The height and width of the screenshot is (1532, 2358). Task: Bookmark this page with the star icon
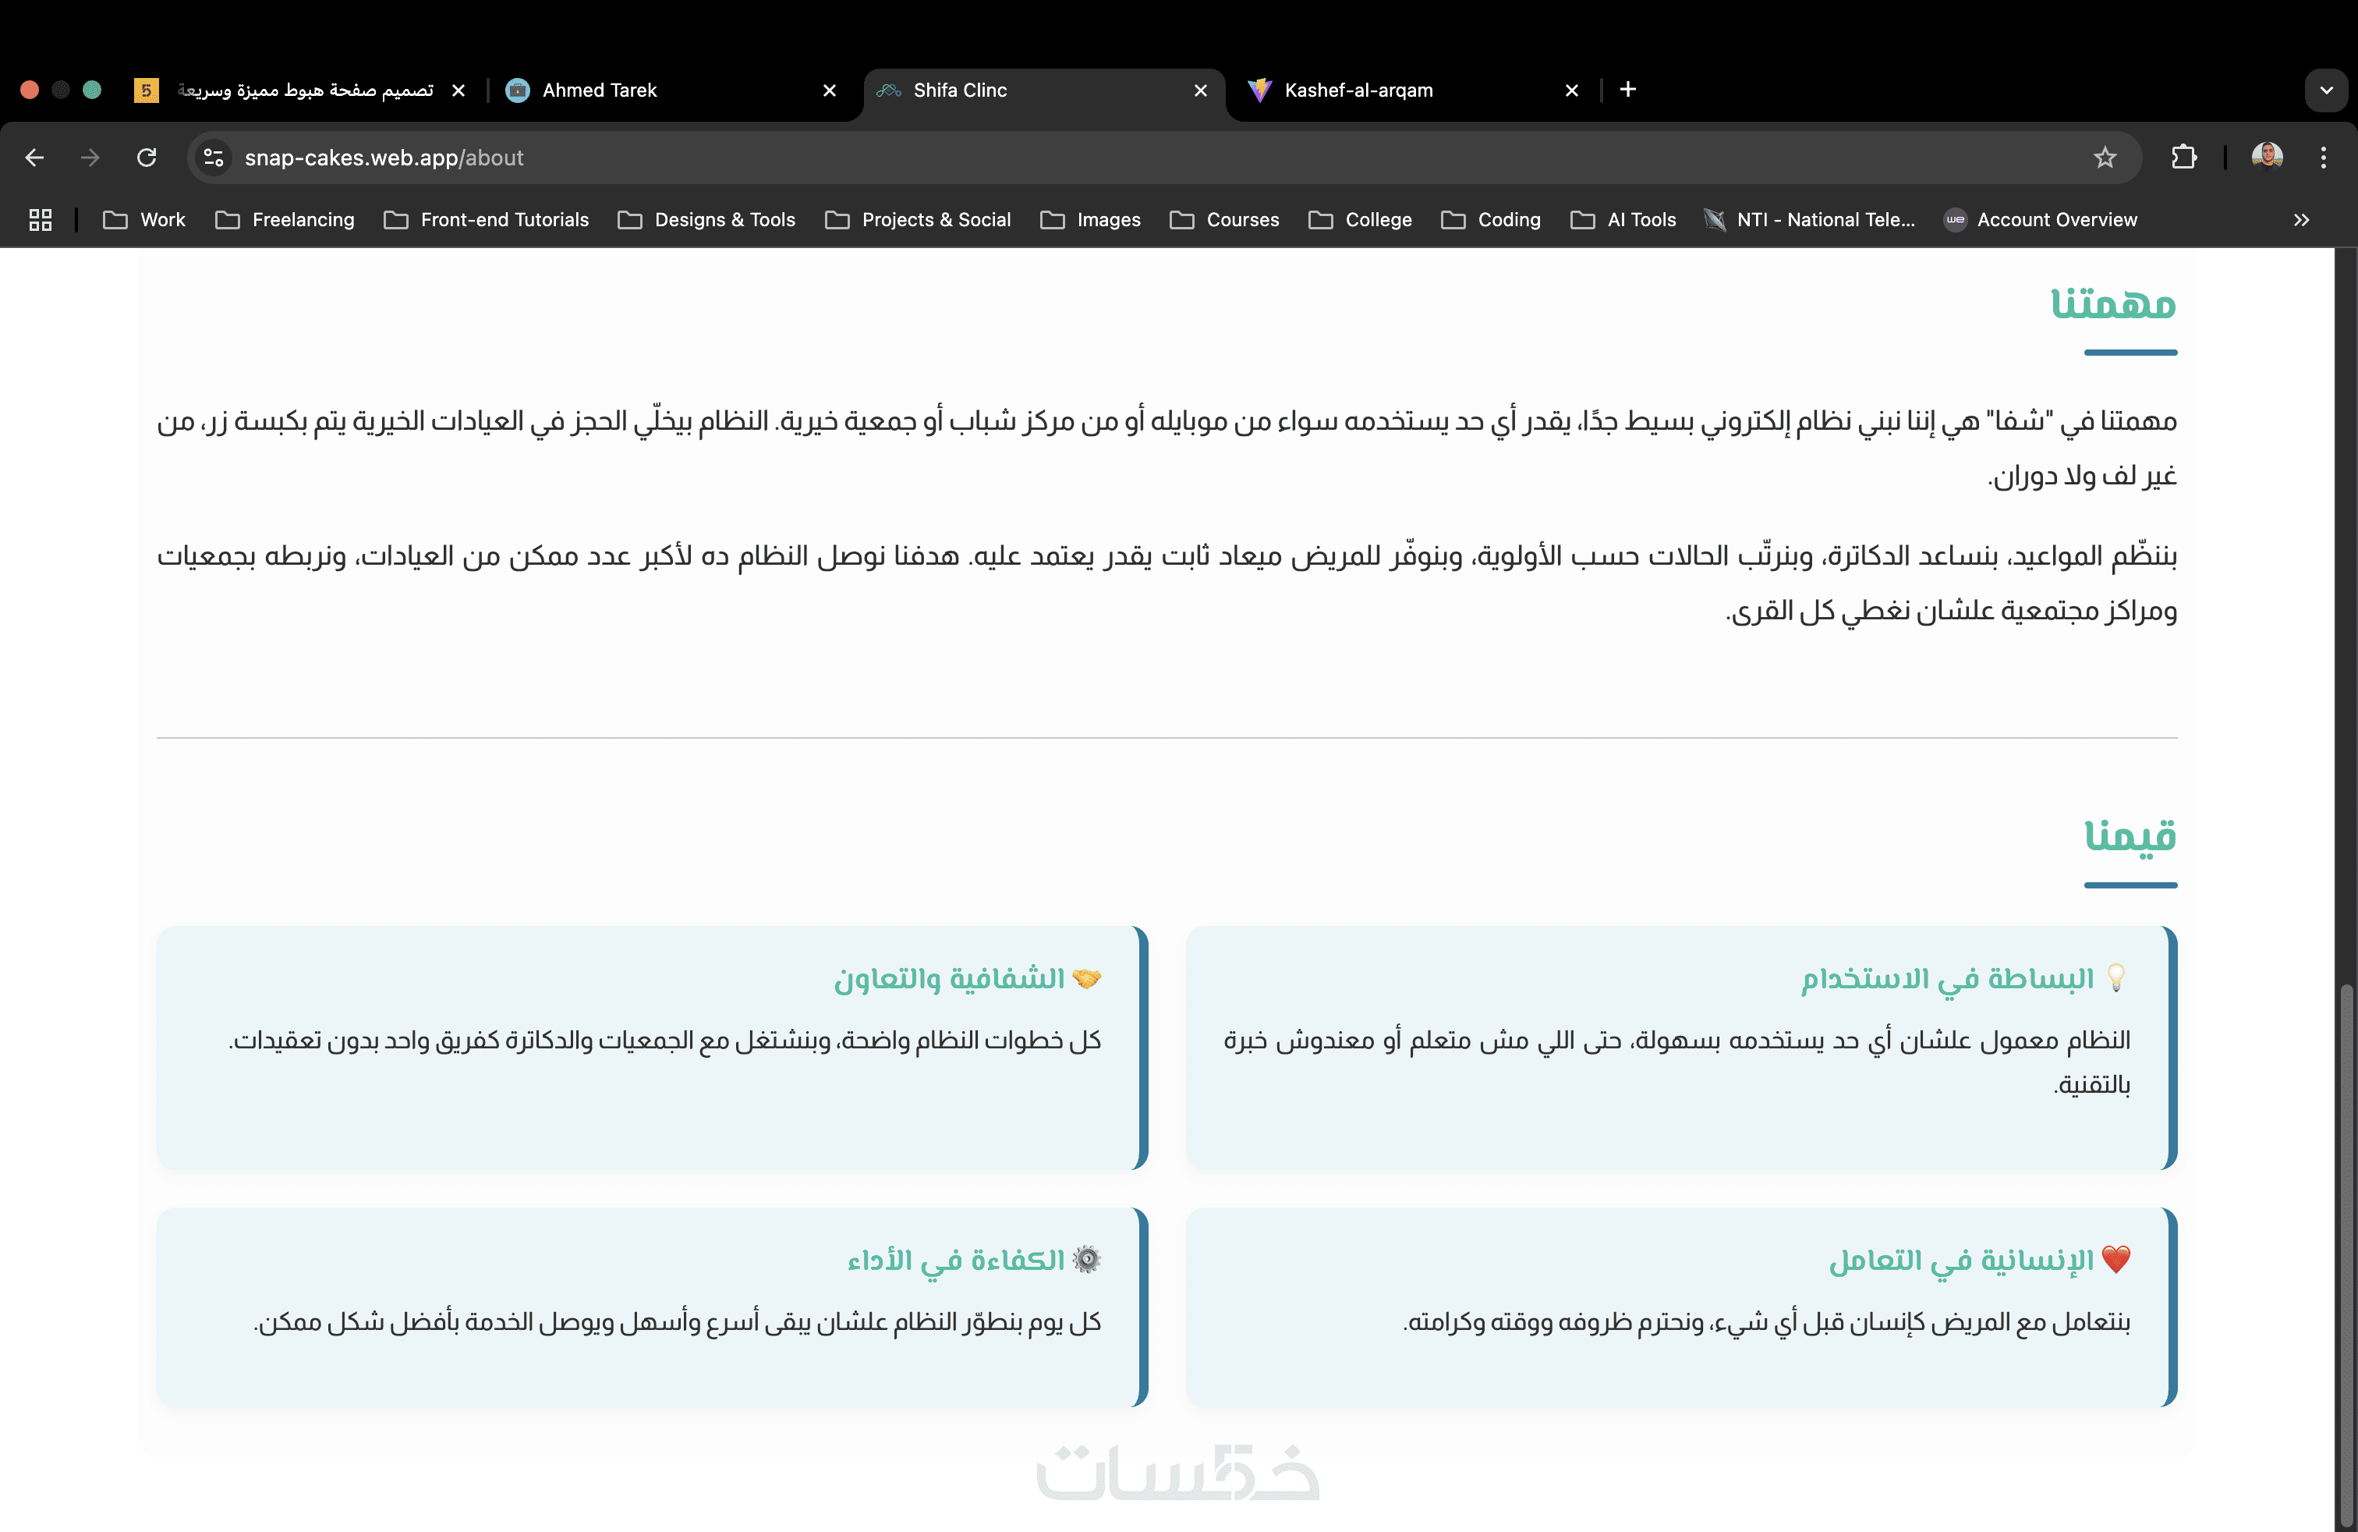click(x=2105, y=158)
